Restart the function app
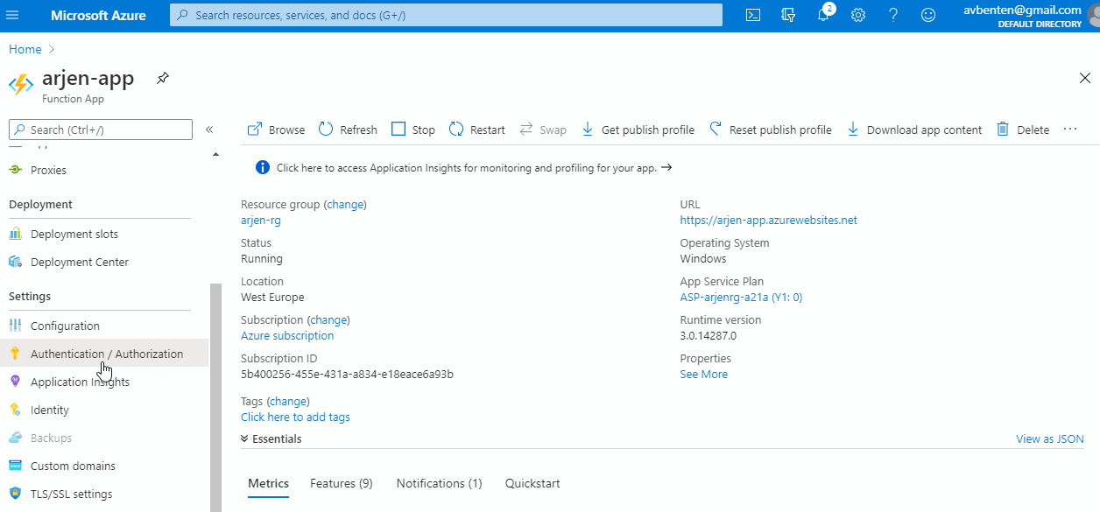The width and height of the screenshot is (1100, 512). pyautogui.click(x=477, y=130)
